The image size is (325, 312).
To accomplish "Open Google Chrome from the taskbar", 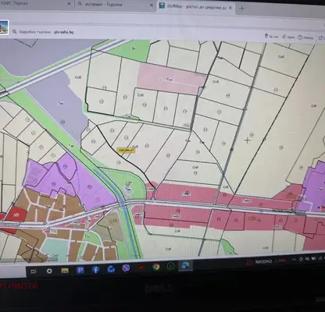I will coord(156,267).
